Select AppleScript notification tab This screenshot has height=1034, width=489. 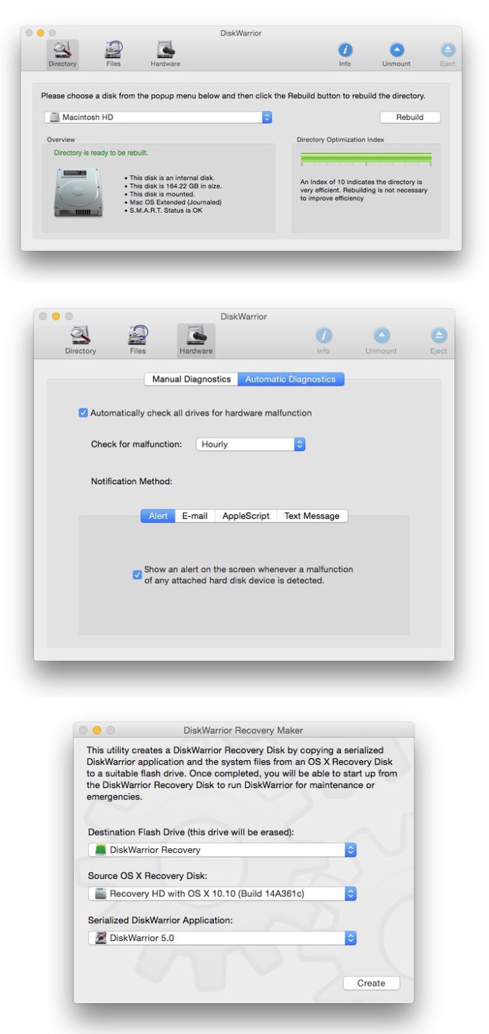tap(246, 516)
